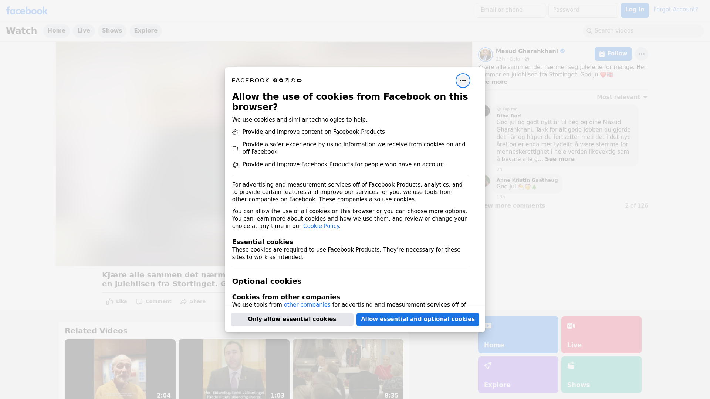Follow Masud Gharahkhani
Image resolution: width=710 pixels, height=399 pixels.
pyautogui.click(x=613, y=54)
